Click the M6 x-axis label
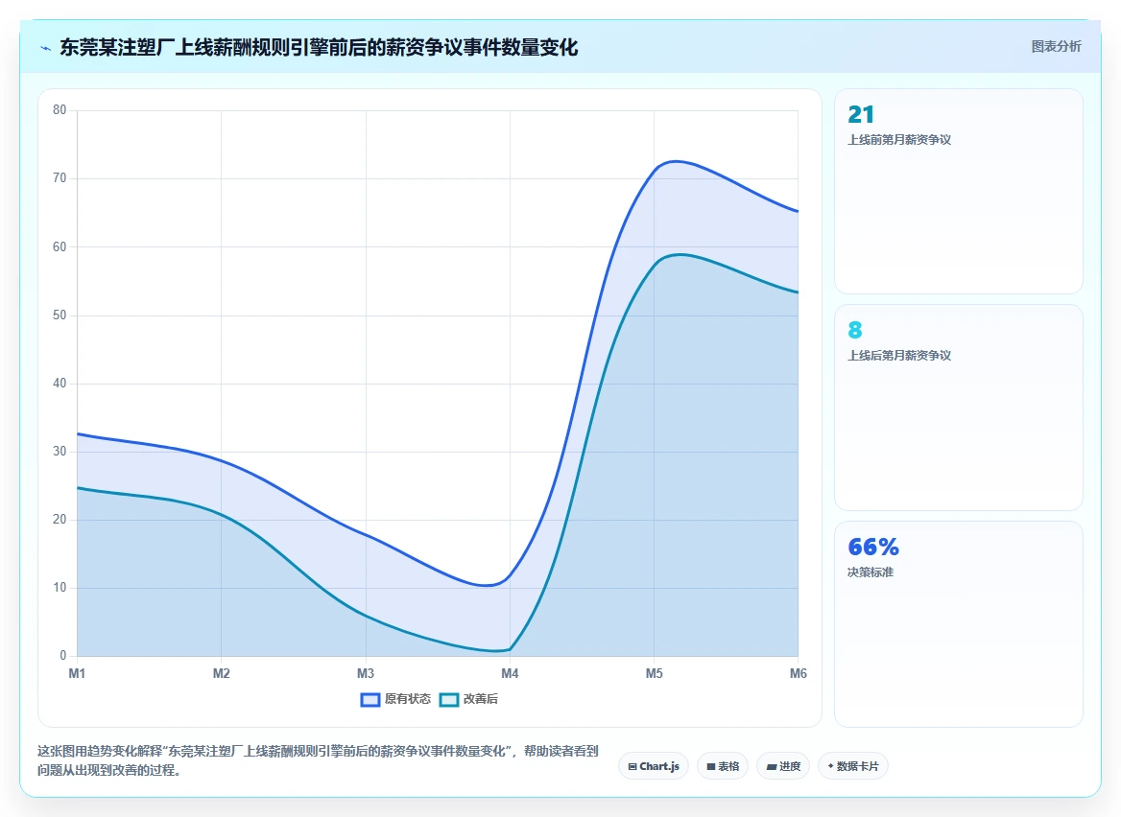This screenshot has width=1121, height=817. tap(798, 673)
